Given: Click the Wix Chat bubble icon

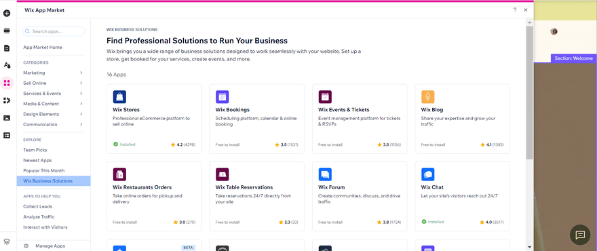Looking at the screenshot, I should (x=427, y=174).
